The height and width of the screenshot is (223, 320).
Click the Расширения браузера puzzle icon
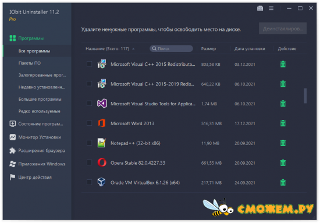12,150
